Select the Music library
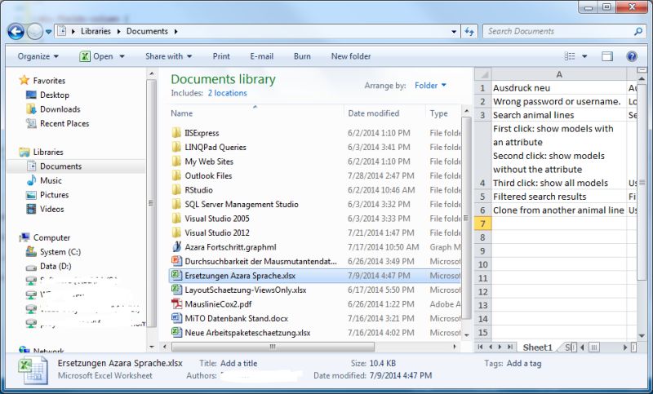 (51, 180)
